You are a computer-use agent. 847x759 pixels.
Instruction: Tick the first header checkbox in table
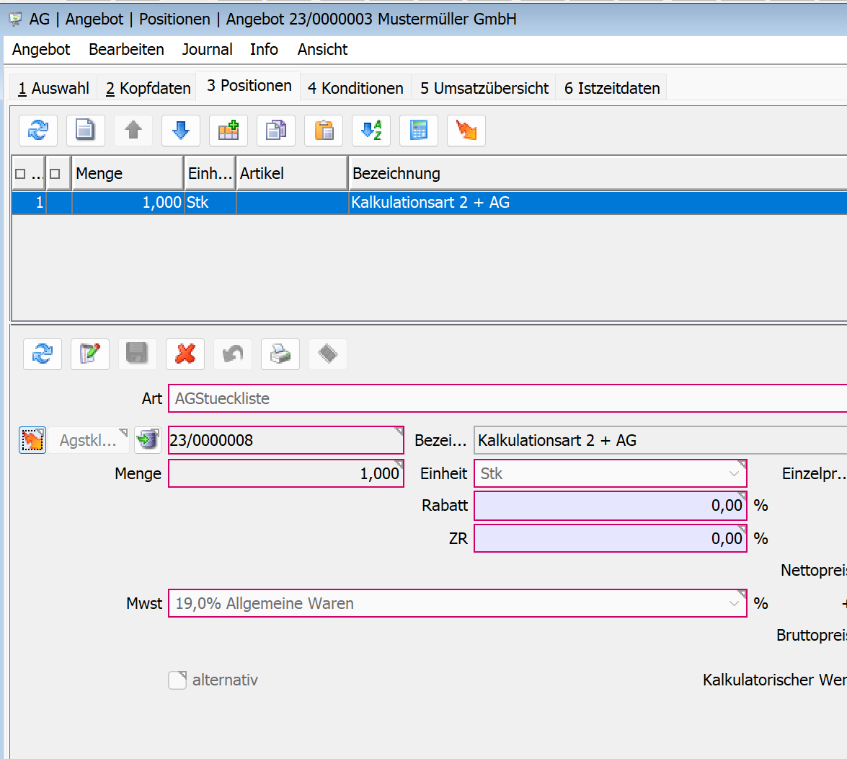point(20,174)
